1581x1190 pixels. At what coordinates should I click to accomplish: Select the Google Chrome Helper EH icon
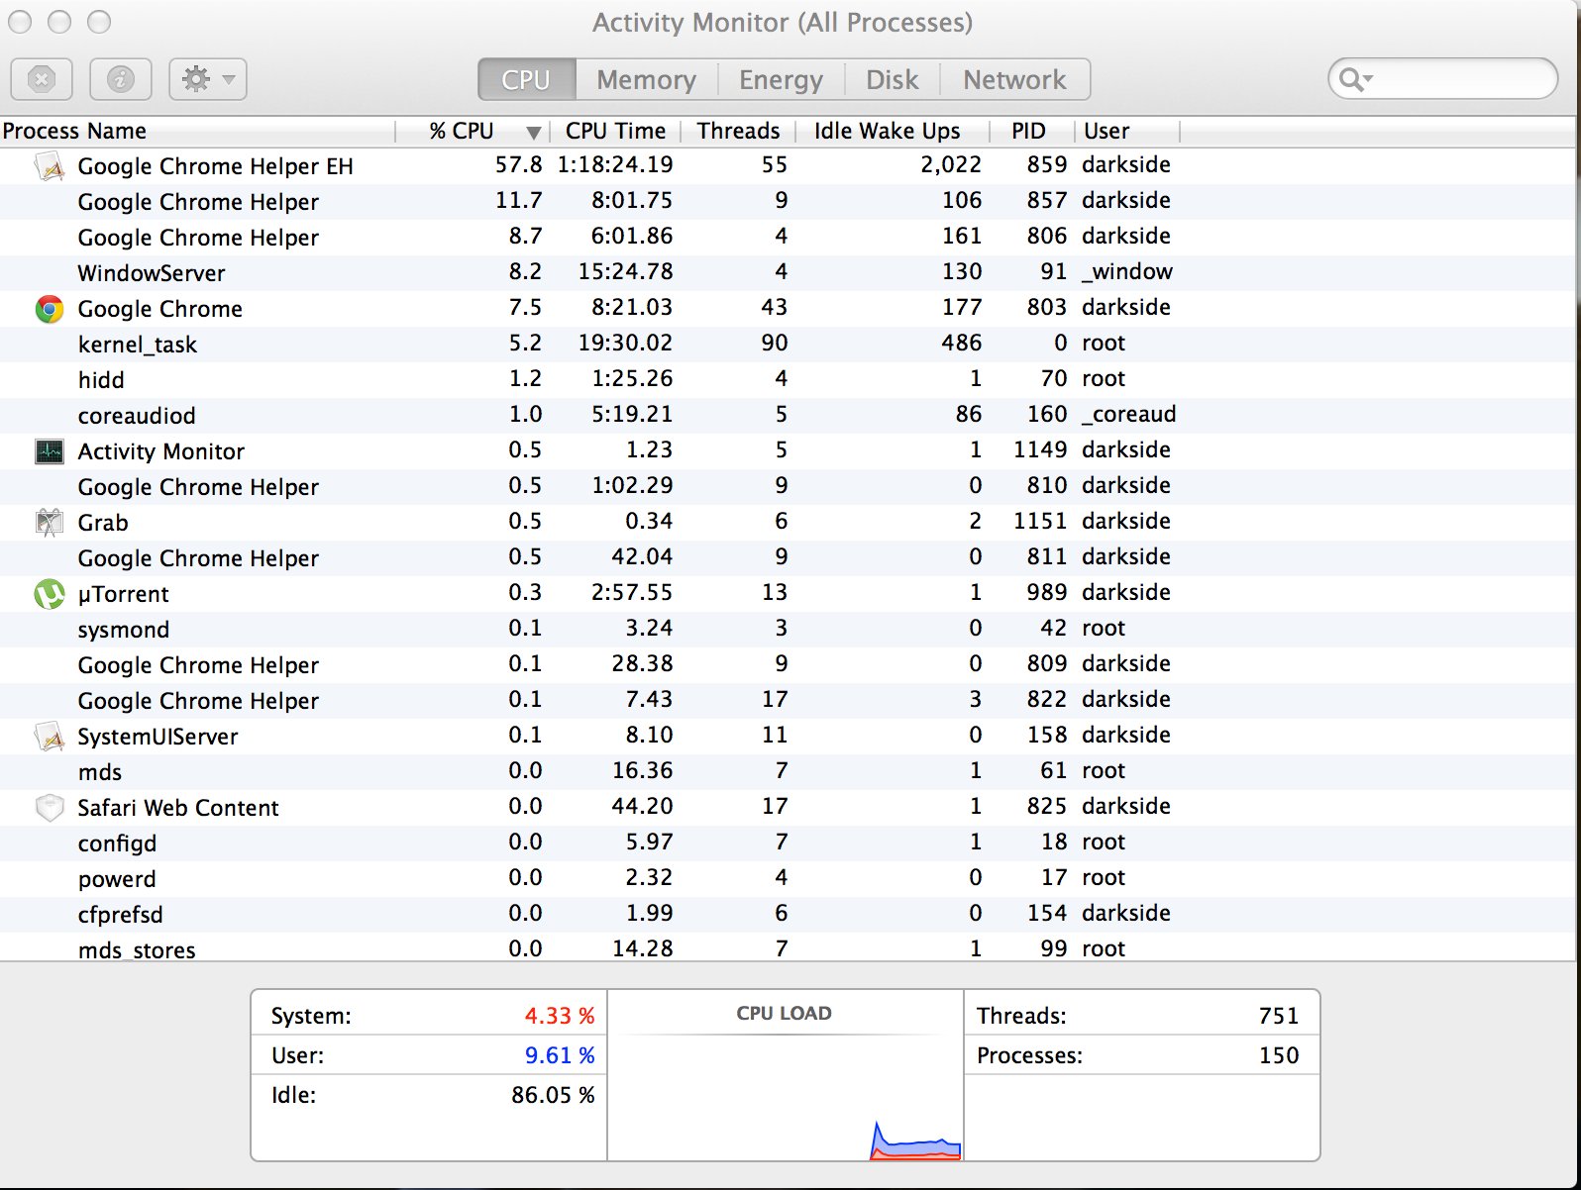[x=50, y=165]
